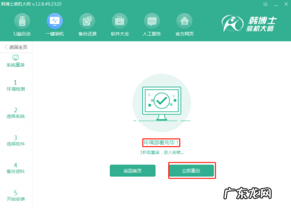The width and height of the screenshot is (291, 208).
Task: Close the 韩博士装机大师 window
Action: pyautogui.click(x=286, y=4)
